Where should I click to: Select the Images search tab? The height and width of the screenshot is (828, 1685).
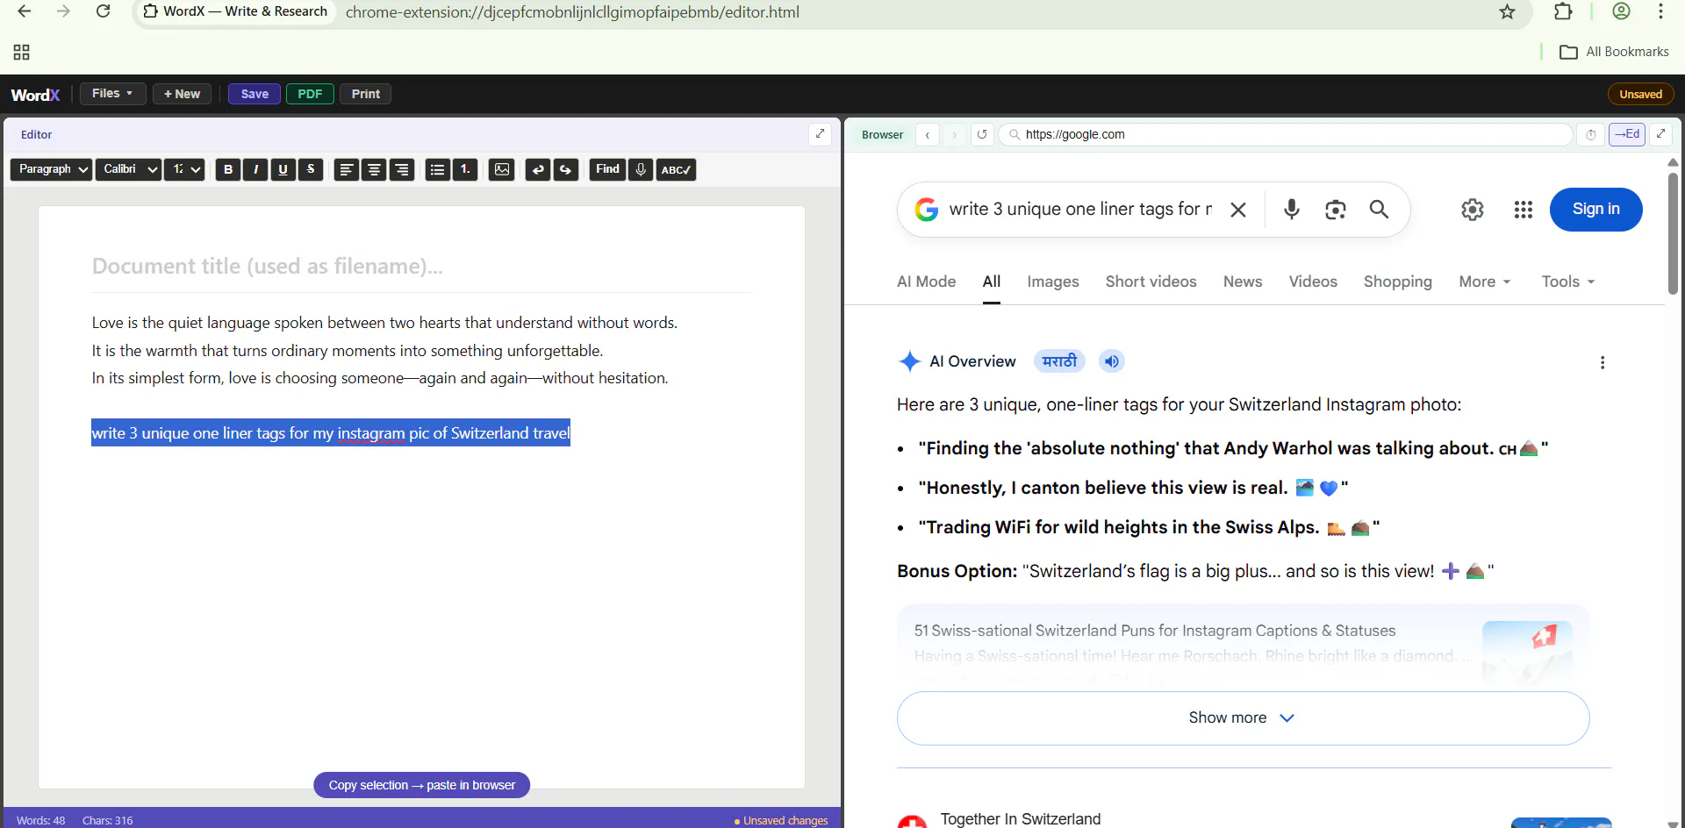1053,282
